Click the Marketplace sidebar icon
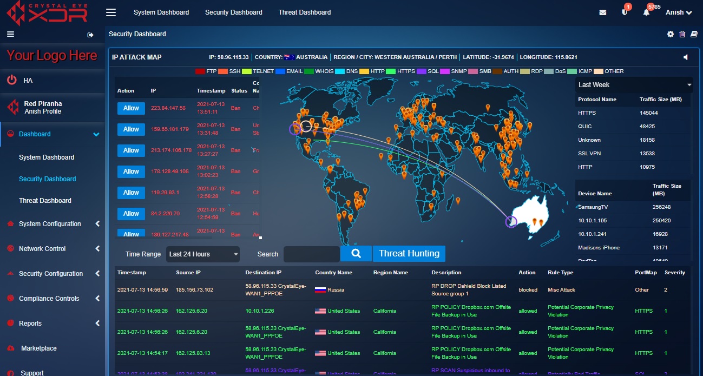Screen dimensions: 703x376 10,348
